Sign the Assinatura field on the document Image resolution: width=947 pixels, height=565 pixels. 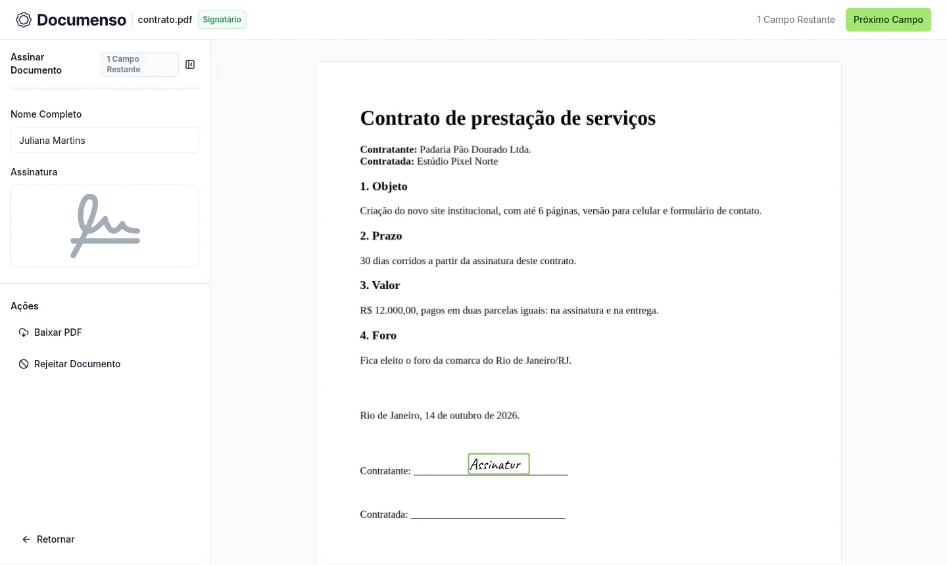tap(498, 464)
